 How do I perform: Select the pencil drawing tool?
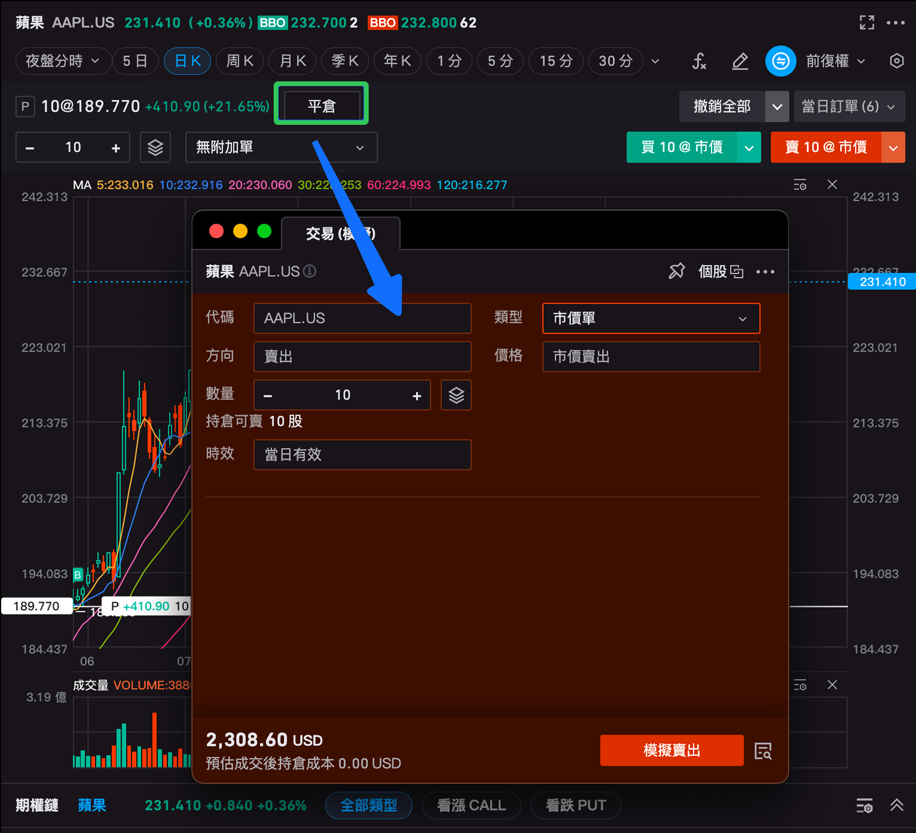click(740, 61)
